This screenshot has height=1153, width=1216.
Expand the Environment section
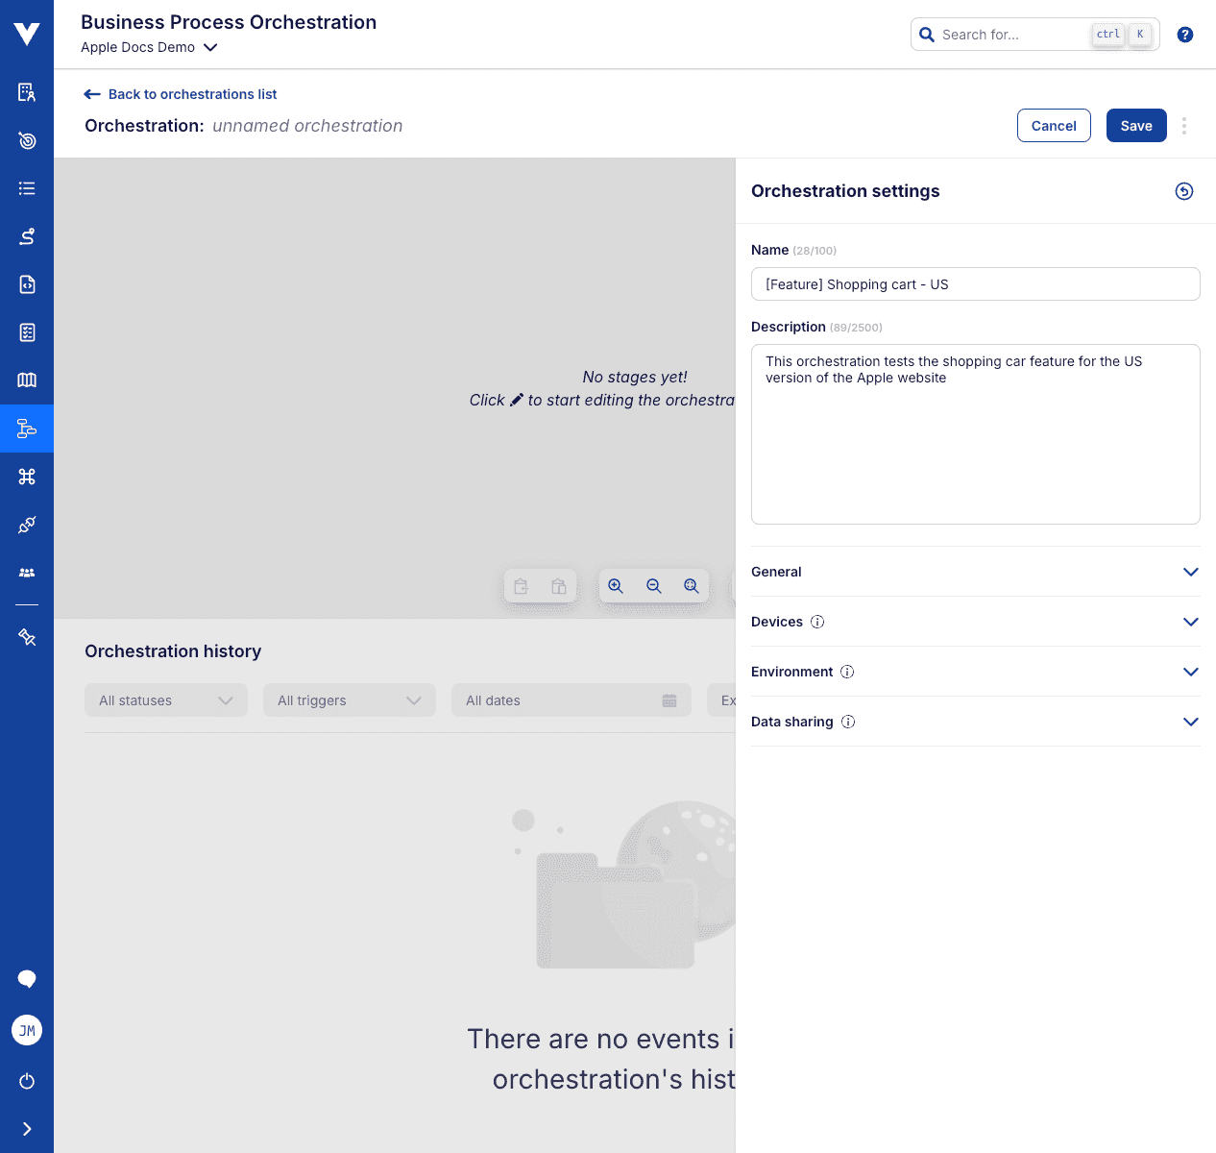pyautogui.click(x=1190, y=672)
